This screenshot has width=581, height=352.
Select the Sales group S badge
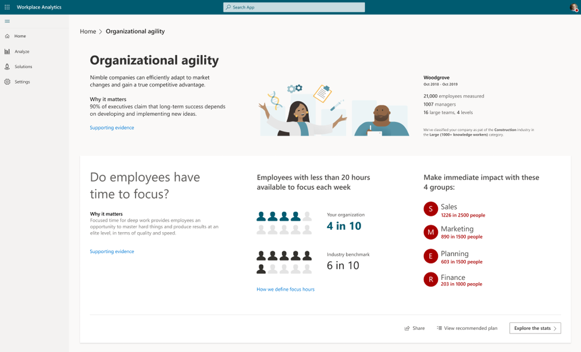pyautogui.click(x=430, y=209)
